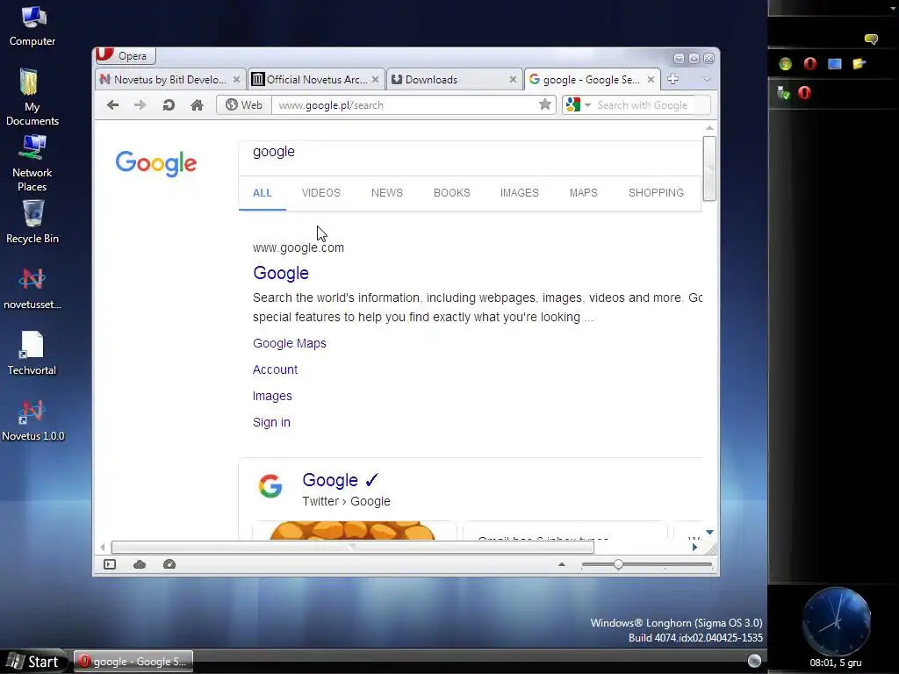Close the google - Google Se... tab
This screenshot has width=899, height=674.
click(x=651, y=80)
